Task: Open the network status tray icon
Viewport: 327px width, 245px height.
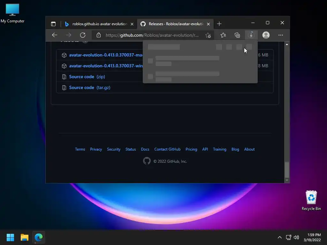Action: 289,237
